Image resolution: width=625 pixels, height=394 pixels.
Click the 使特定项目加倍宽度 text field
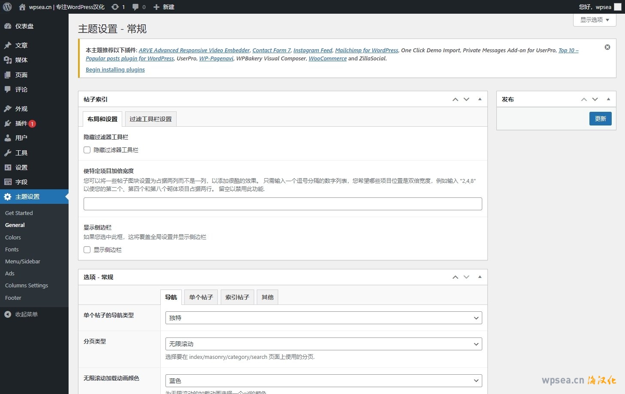(283, 204)
